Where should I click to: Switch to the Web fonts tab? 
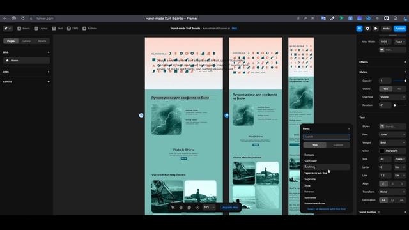[x=315, y=145]
